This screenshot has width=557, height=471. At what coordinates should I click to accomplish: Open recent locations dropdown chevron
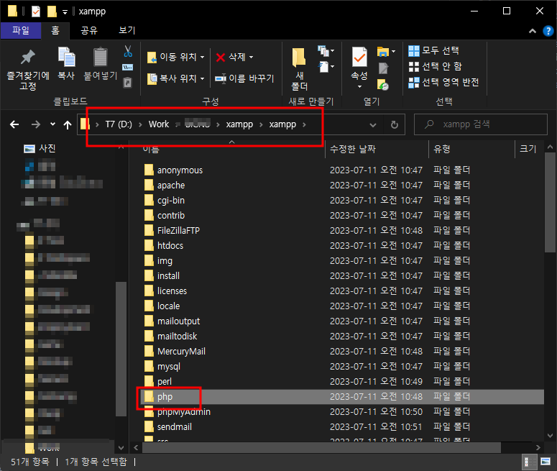(x=52, y=124)
